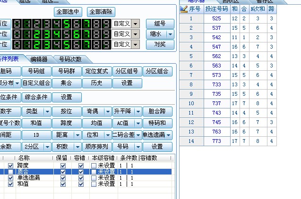Select the row with bet number 745
Image resolution: width=301 pixels, height=199 pixels.
pos(228,122)
